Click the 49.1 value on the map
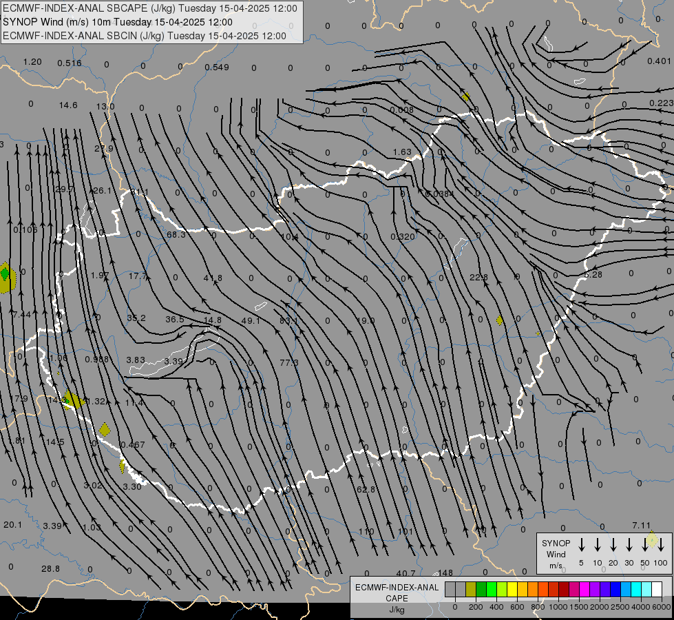674x620 pixels. coord(251,320)
